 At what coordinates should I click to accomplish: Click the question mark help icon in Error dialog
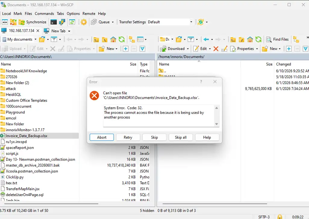tap(201, 82)
